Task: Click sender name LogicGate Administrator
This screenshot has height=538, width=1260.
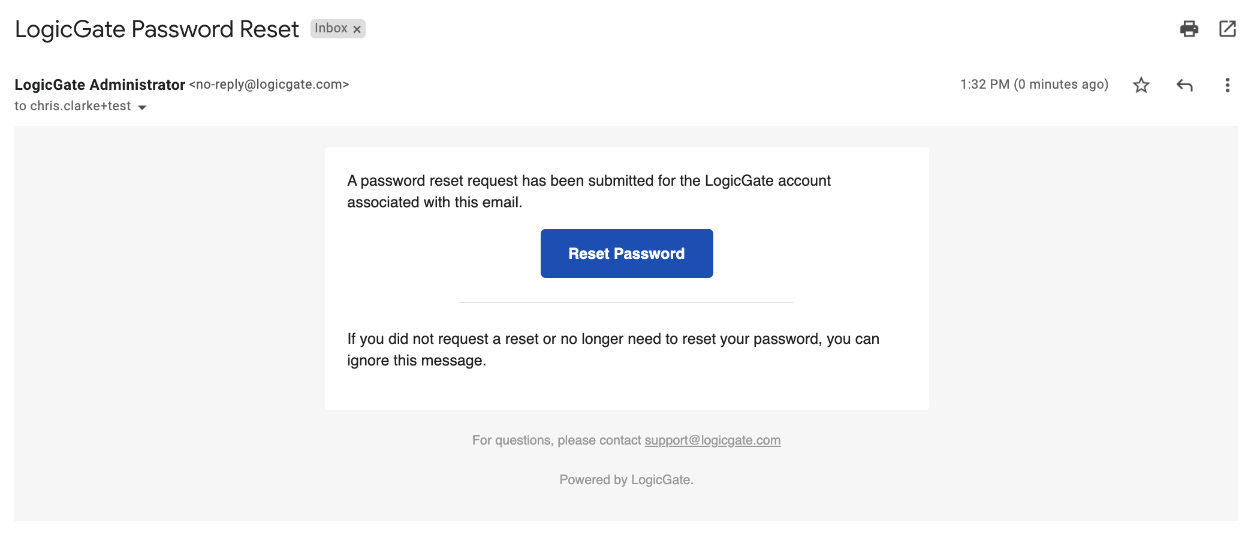Action: pyautogui.click(x=100, y=84)
